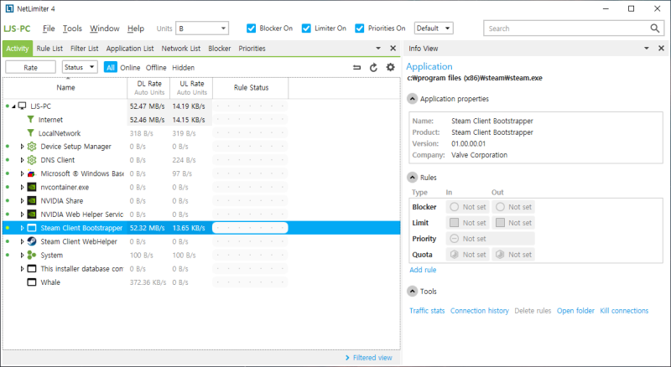Toggle the Limiter On checkbox
The height and width of the screenshot is (367, 671).
pyautogui.click(x=306, y=28)
